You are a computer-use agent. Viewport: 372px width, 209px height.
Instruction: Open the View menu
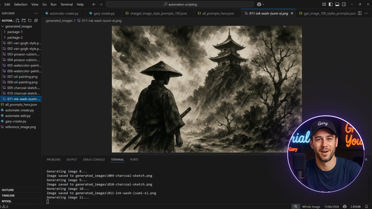point(35,4)
